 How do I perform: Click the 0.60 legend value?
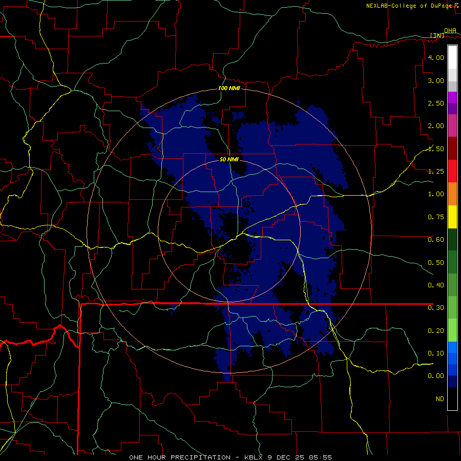(436, 240)
